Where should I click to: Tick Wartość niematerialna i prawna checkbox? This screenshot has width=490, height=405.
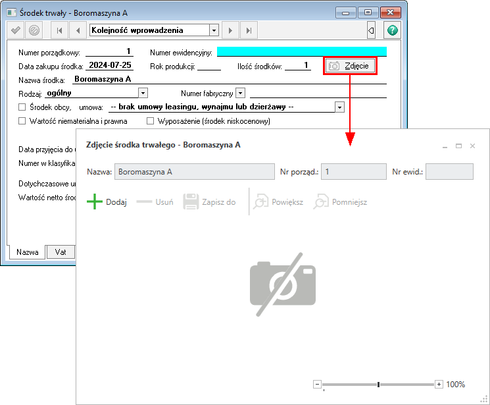22,121
